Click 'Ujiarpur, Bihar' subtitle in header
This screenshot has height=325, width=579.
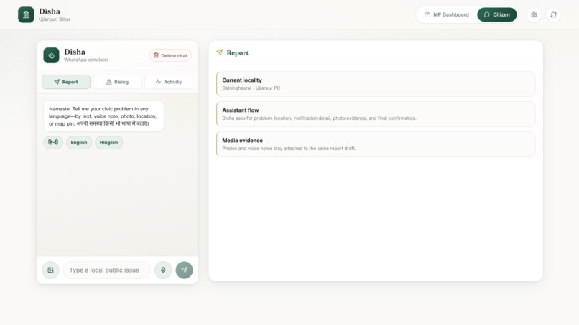pyautogui.click(x=55, y=19)
